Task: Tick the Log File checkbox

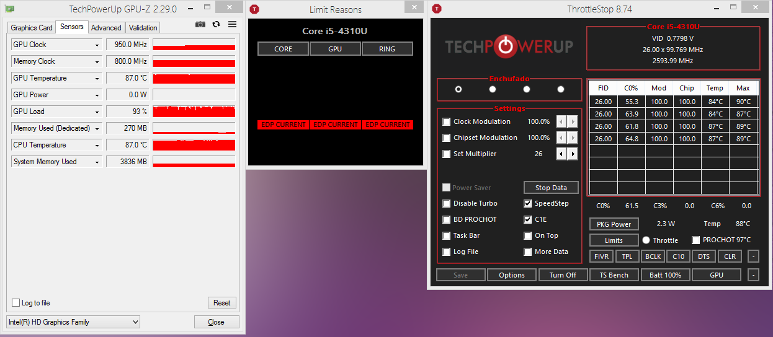Action: click(447, 252)
